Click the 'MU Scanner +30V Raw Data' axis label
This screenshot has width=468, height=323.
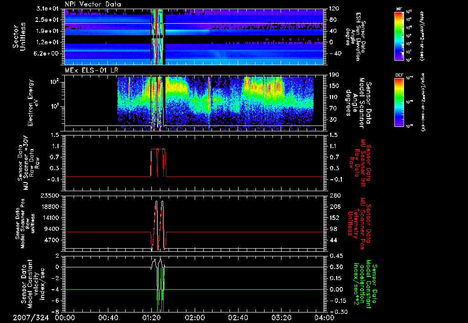click(27, 163)
